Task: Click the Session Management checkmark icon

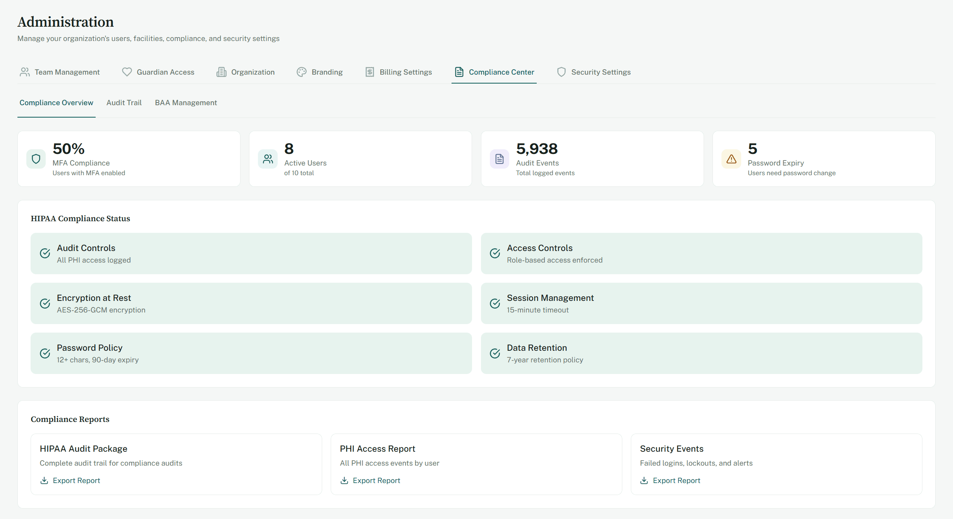Action: point(495,303)
